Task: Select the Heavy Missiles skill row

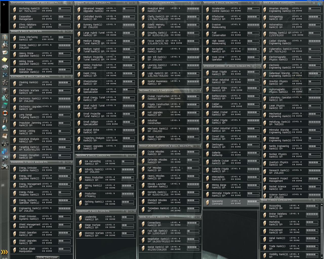Action: tap(170, 177)
